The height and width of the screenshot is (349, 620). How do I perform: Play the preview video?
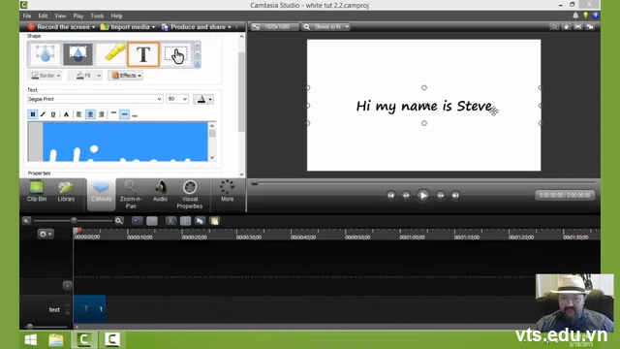pos(422,195)
